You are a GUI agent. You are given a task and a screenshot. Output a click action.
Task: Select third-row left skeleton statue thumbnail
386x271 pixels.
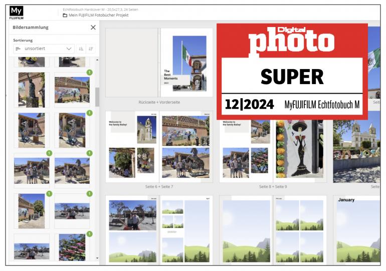click(x=32, y=130)
